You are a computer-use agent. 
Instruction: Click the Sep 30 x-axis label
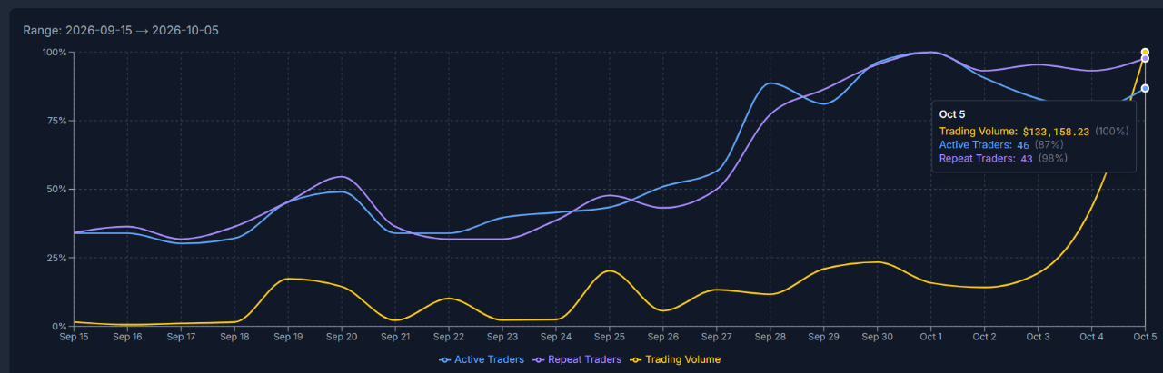point(878,336)
